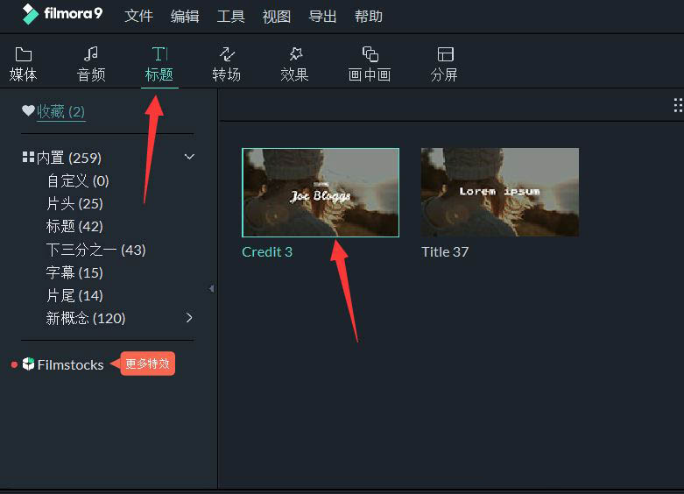Screen dimensions: 684x494
Task: Click the 更多特效 badge button
Action: coord(148,363)
